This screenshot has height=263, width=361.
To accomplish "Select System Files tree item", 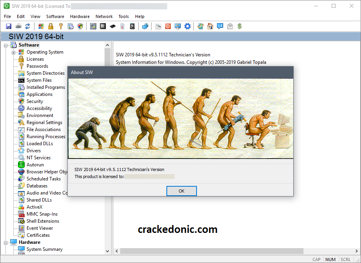I will click(39, 80).
